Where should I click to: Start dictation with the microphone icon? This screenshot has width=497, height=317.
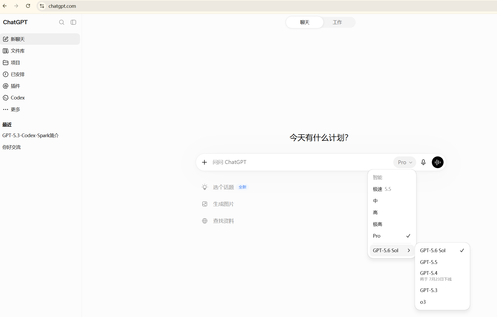pyautogui.click(x=423, y=162)
